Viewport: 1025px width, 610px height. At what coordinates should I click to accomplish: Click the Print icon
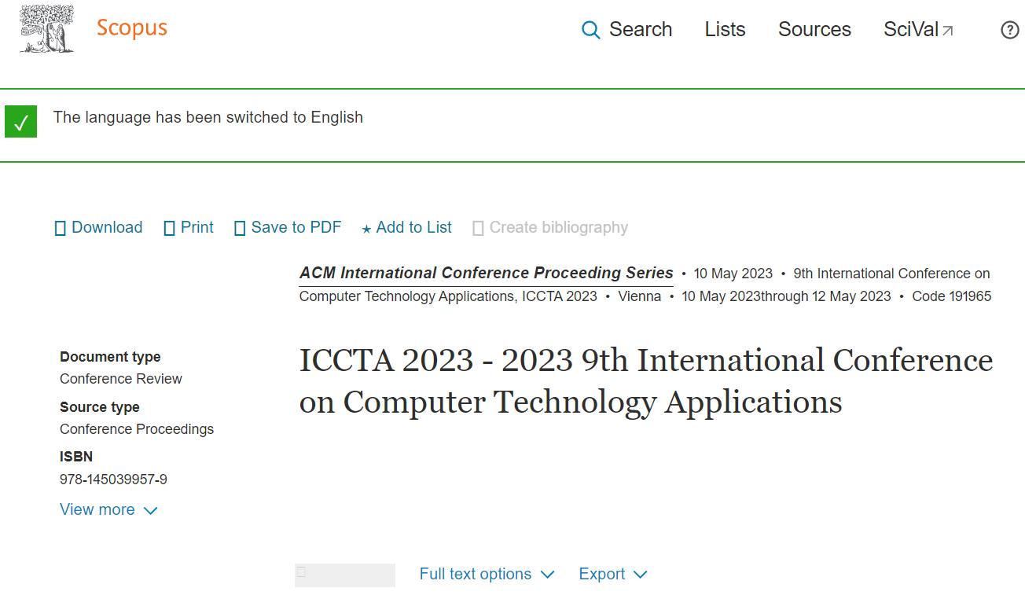[169, 229]
